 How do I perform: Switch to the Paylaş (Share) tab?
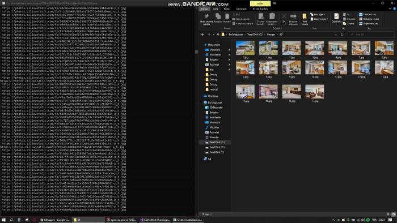click(x=227, y=9)
